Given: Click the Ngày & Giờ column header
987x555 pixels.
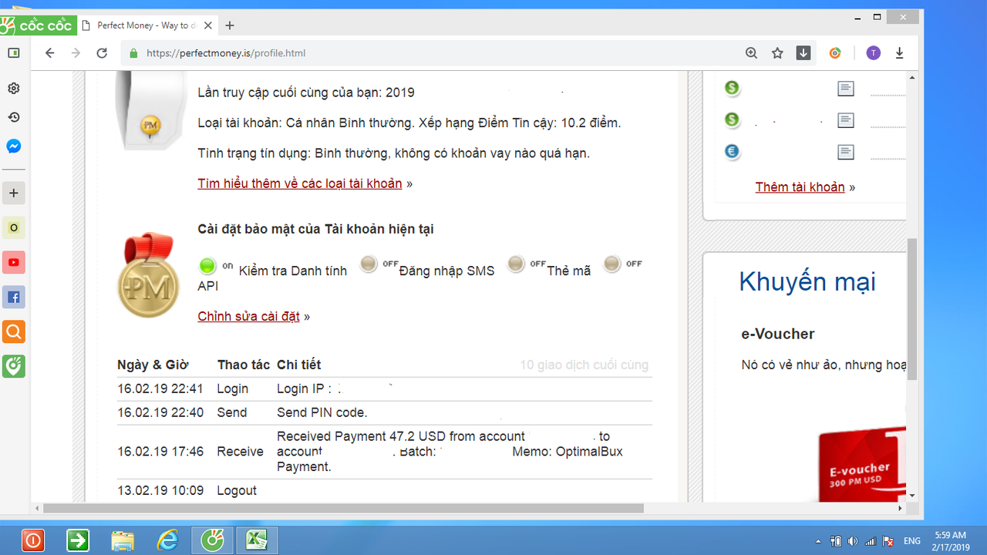Looking at the screenshot, I should click(153, 365).
